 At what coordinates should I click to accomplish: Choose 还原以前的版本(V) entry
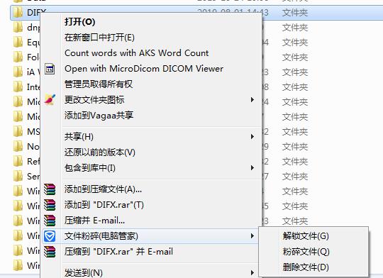tap(100, 152)
